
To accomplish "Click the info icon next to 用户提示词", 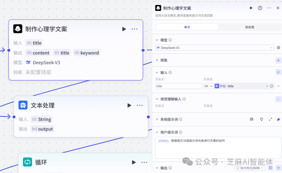I will (181, 132).
